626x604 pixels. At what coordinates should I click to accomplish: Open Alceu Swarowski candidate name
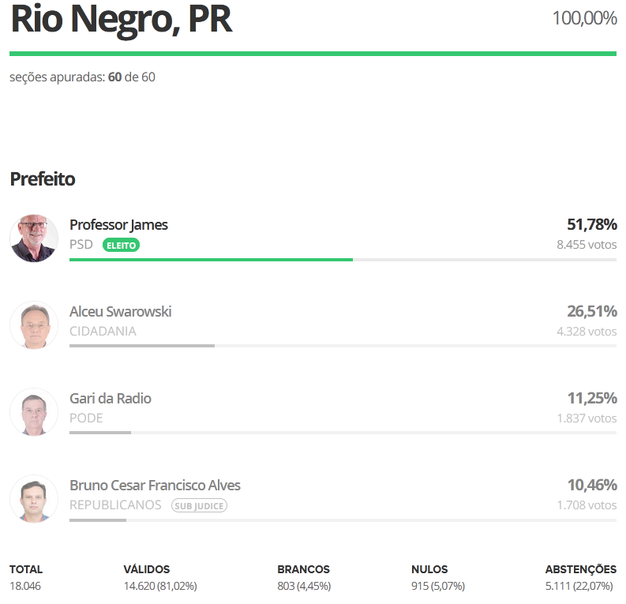click(120, 312)
